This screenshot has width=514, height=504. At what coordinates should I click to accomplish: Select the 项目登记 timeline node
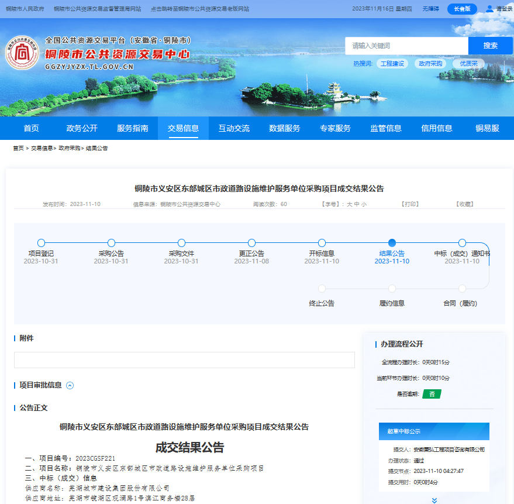(x=41, y=243)
